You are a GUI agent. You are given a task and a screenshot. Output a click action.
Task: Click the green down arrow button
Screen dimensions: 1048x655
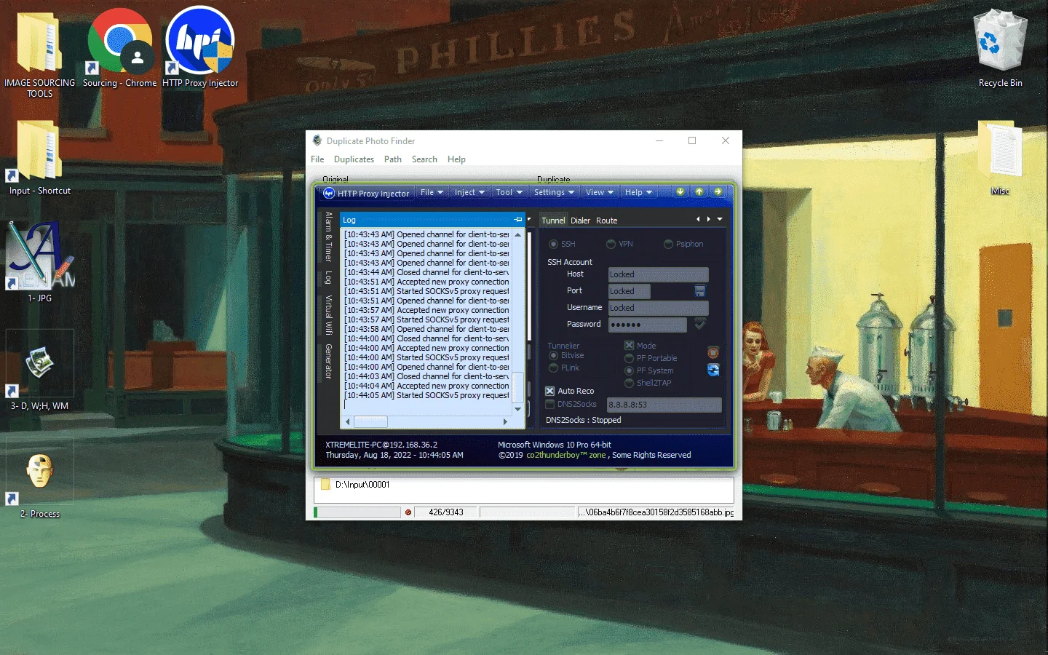(x=680, y=192)
